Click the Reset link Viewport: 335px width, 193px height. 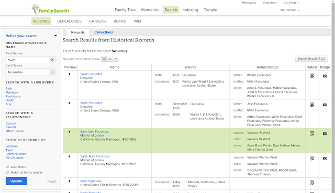click(51, 181)
